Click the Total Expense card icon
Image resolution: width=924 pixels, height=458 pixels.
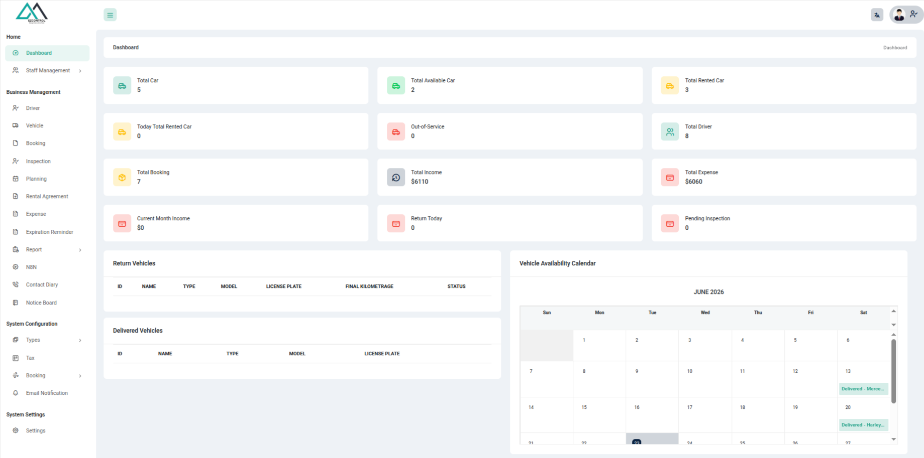point(670,178)
